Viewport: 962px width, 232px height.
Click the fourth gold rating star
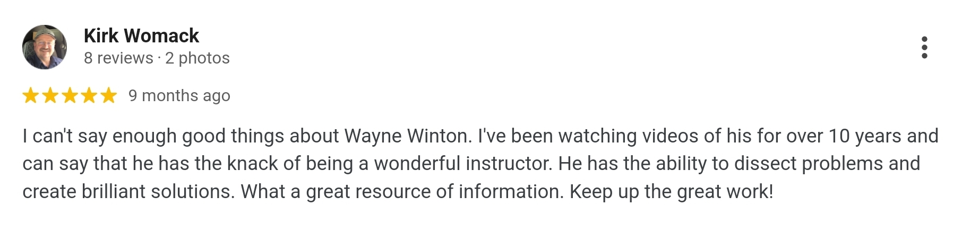tap(89, 96)
